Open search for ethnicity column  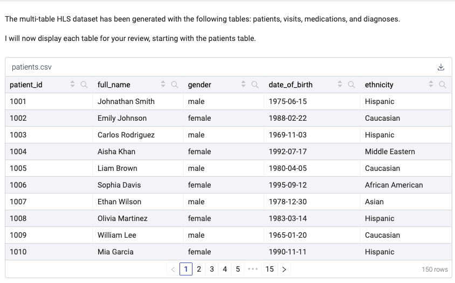tap(442, 85)
